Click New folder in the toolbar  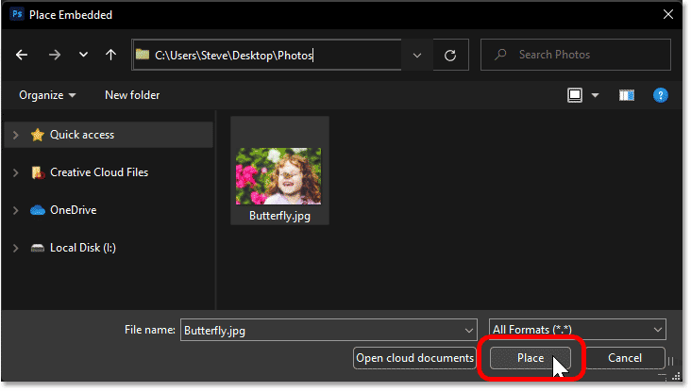[132, 95]
